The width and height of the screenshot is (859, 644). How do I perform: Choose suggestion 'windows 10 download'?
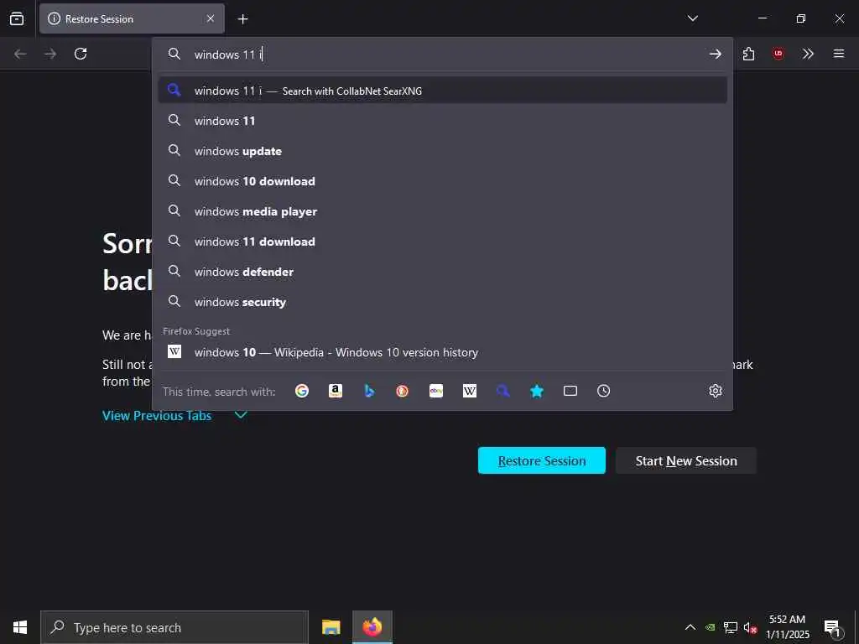443,181
